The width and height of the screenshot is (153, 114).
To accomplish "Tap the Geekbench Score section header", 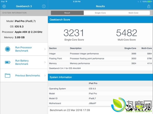I will click(x=100, y=20).
